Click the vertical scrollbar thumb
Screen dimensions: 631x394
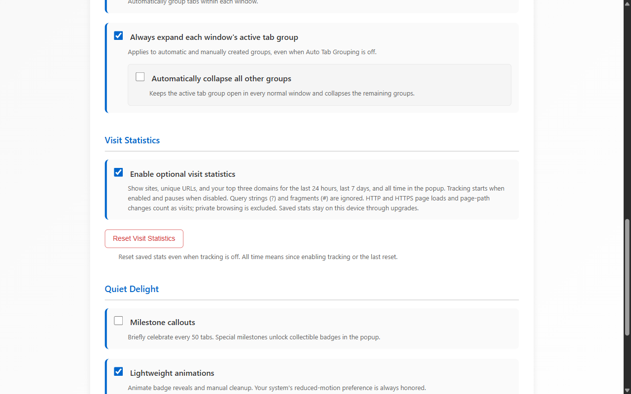(x=627, y=277)
